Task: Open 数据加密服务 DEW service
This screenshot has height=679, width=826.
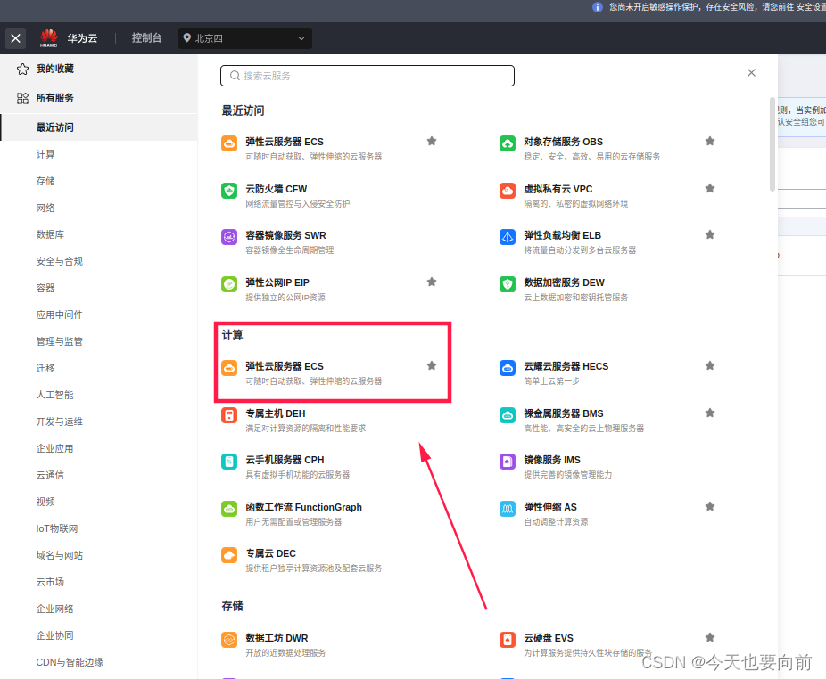Action: 564,282
